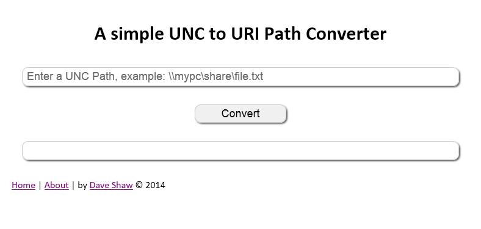Click the Convert button

click(240, 114)
